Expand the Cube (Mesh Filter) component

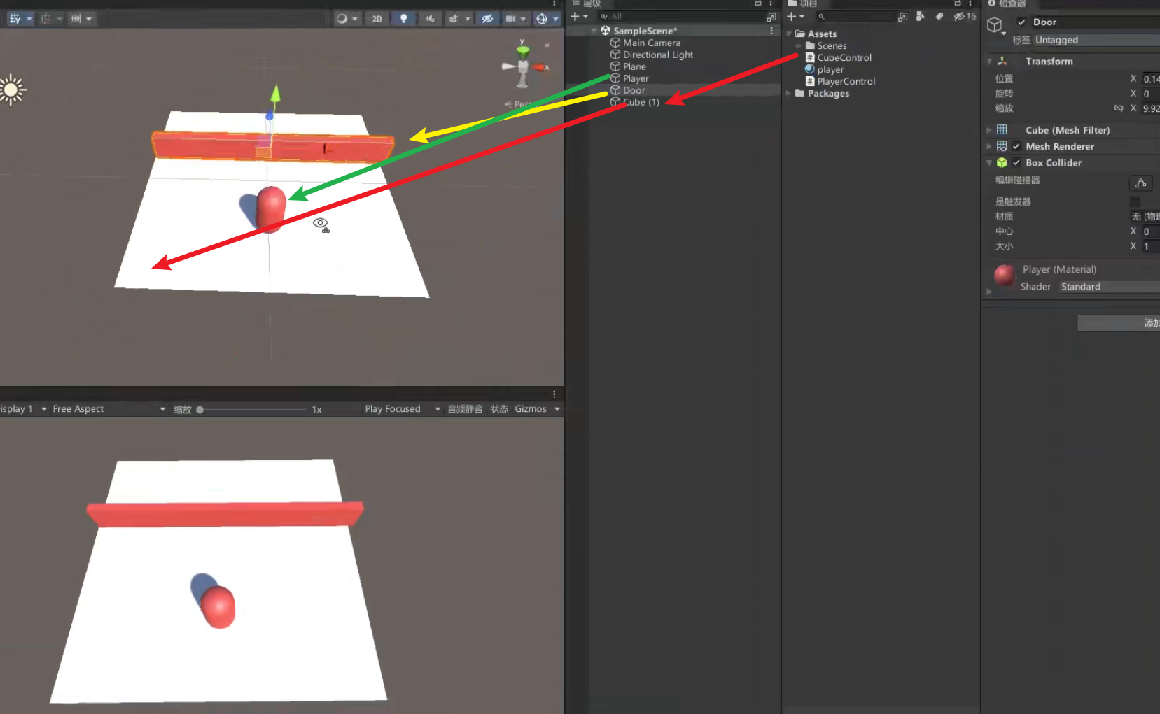989,130
